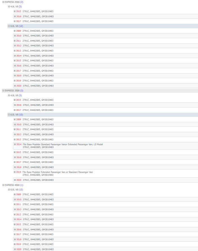Click year 2018 under EXPRESS 3500 6.0L V8
198x251 pixels.
coord(19,167)
